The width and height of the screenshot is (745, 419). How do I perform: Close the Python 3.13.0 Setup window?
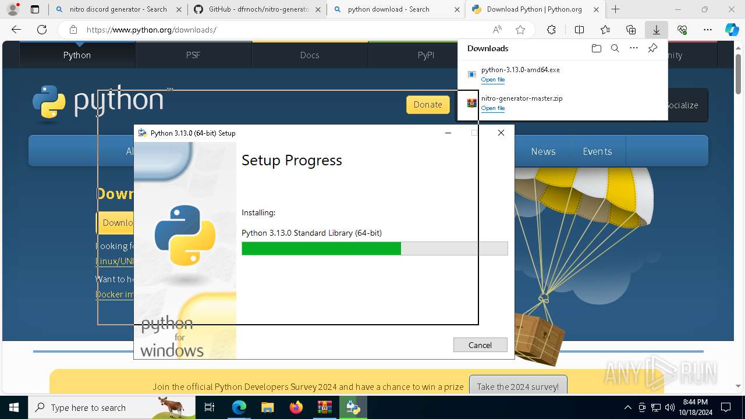[501, 133]
